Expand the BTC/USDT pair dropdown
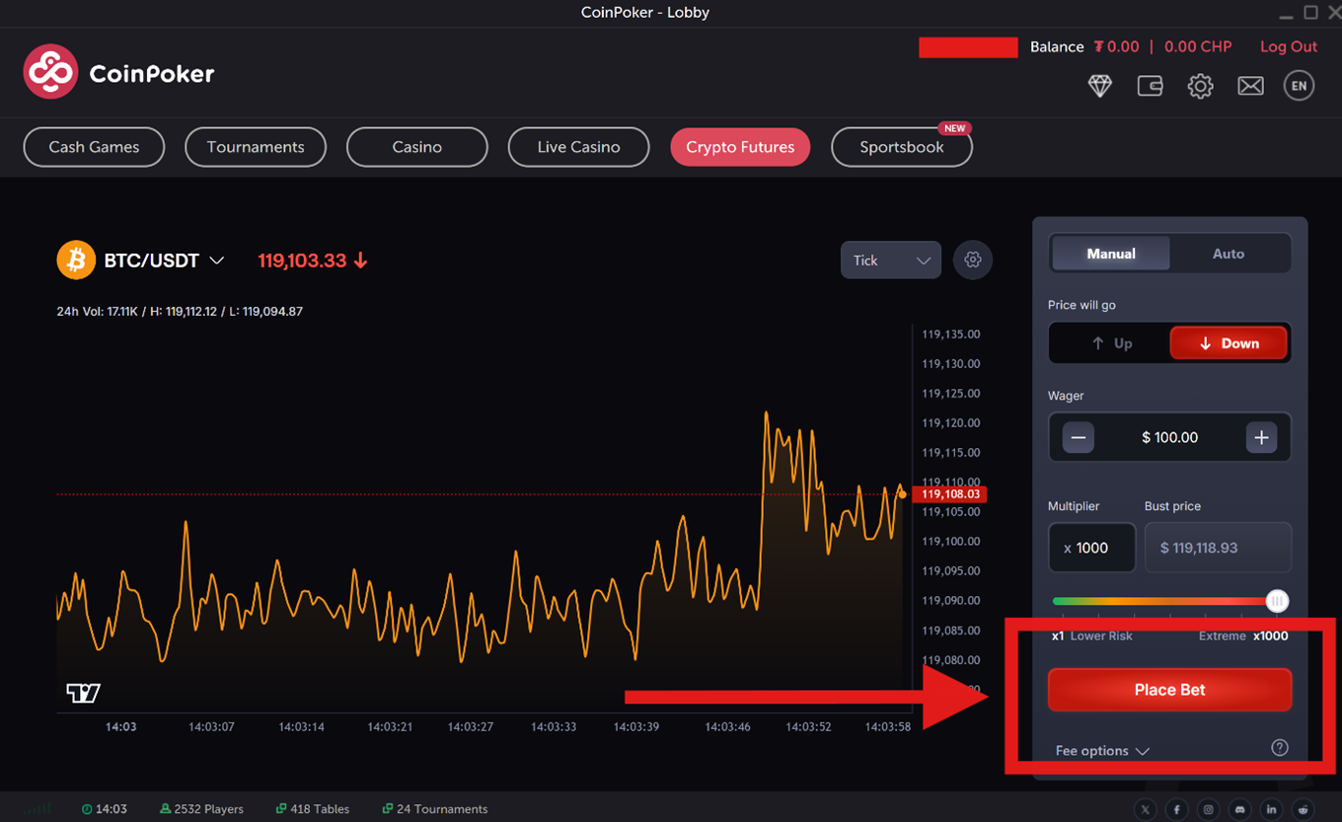This screenshot has width=1342, height=822. tap(216, 261)
